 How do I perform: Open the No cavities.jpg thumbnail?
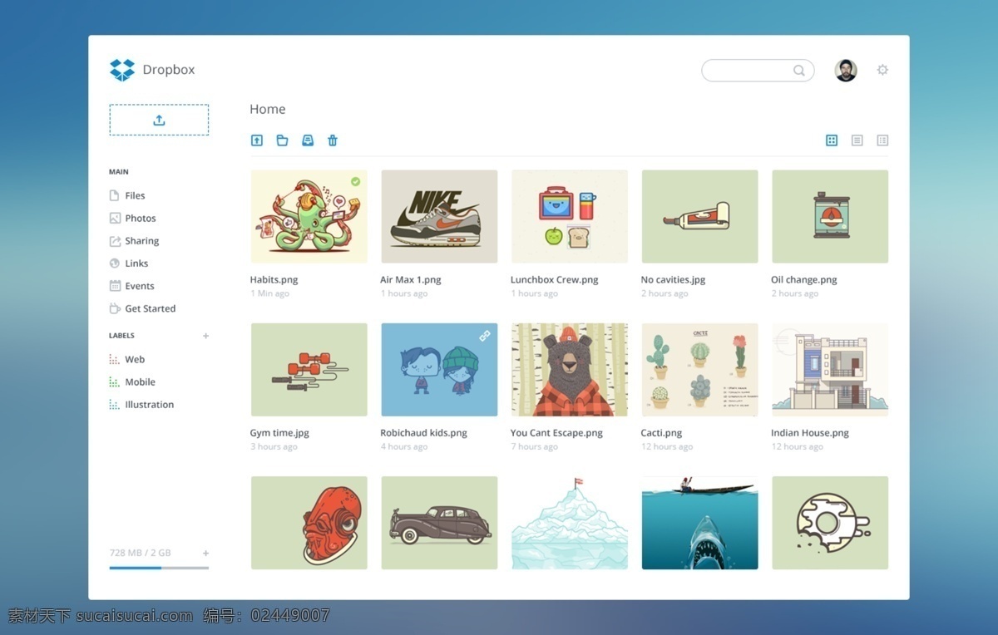pyautogui.click(x=699, y=217)
